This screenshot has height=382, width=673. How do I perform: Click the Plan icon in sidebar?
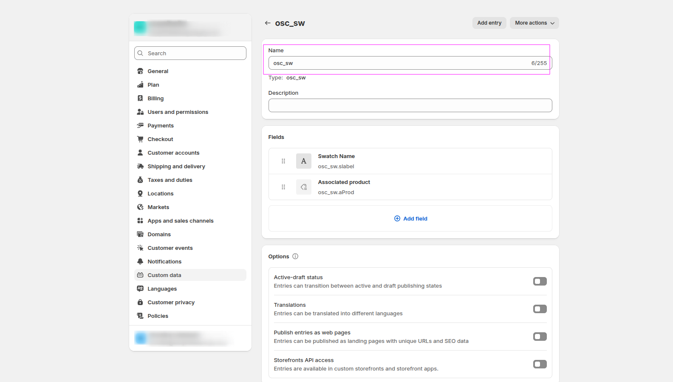coord(140,85)
